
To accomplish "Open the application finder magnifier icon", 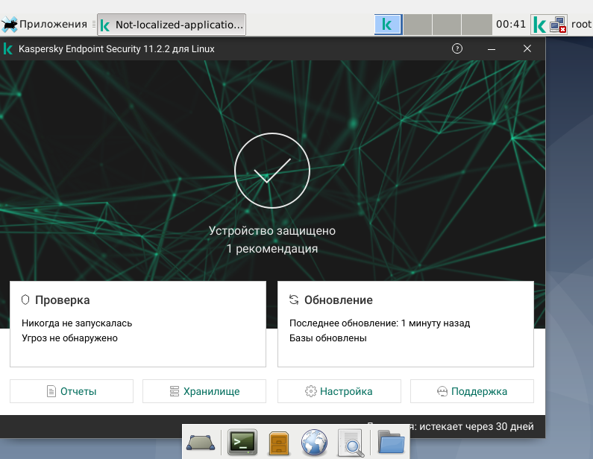I will (x=351, y=443).
